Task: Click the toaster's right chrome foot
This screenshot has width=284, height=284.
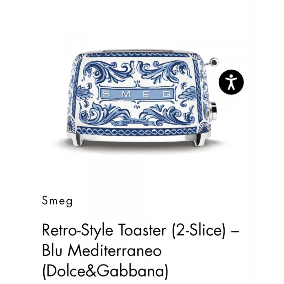Action: coord(198,140)
